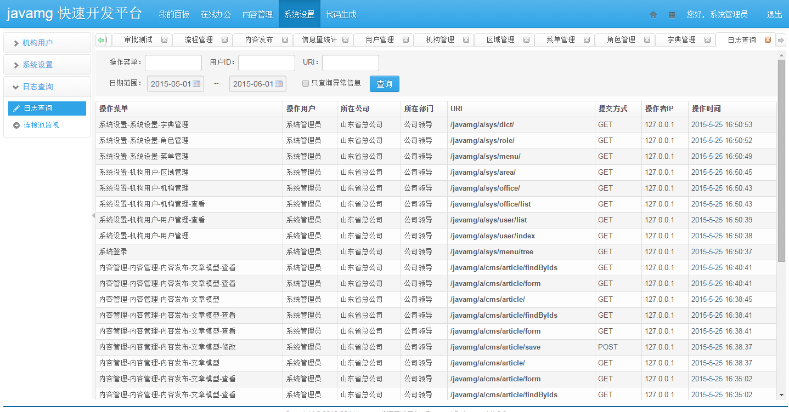Image resolution: width=789 pixels, height=412 pixels.
Task: Close the 流程管理 tab
Action: point(224,39)
